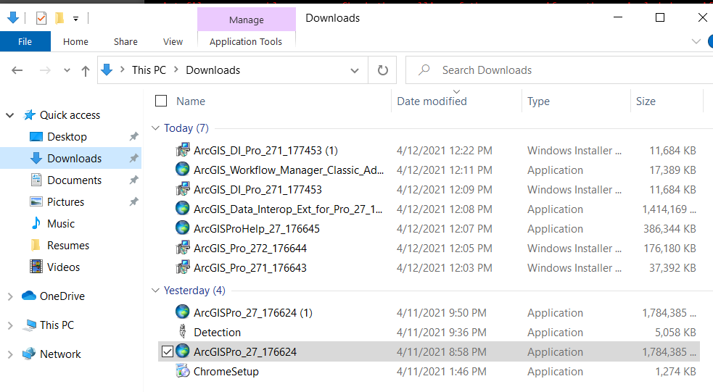Select Network in the navigation pane
The width and height of the screenshot is (713, 392).
[x=60, y=354]
